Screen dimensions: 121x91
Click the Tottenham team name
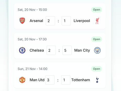pyautogui.click(x=81, y=80)
